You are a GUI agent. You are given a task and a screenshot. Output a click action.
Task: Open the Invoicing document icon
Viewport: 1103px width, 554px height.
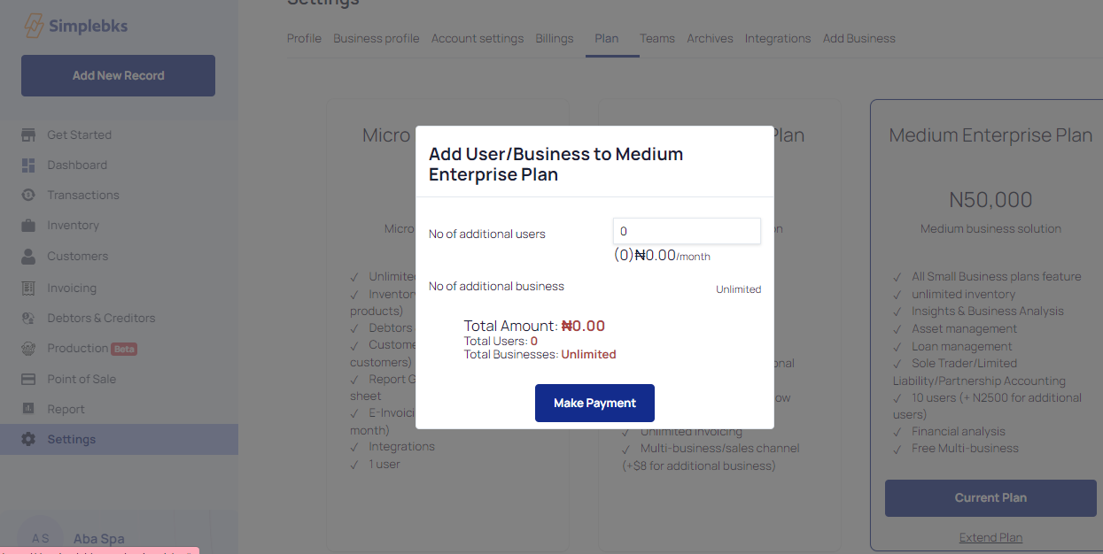coord(28,289)
